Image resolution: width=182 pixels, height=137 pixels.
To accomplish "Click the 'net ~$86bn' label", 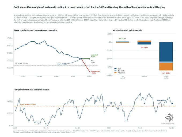I will [x=166, y=73].
